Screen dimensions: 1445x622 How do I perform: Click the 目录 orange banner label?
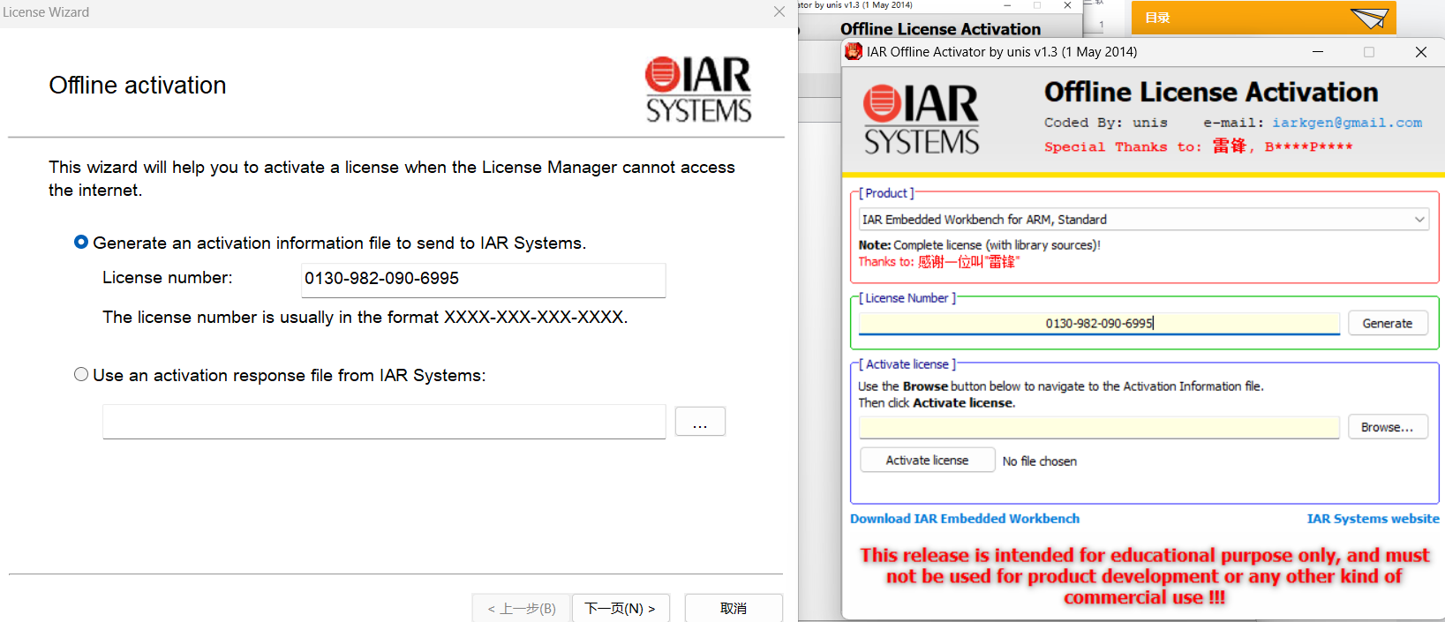coord(1157,18)
